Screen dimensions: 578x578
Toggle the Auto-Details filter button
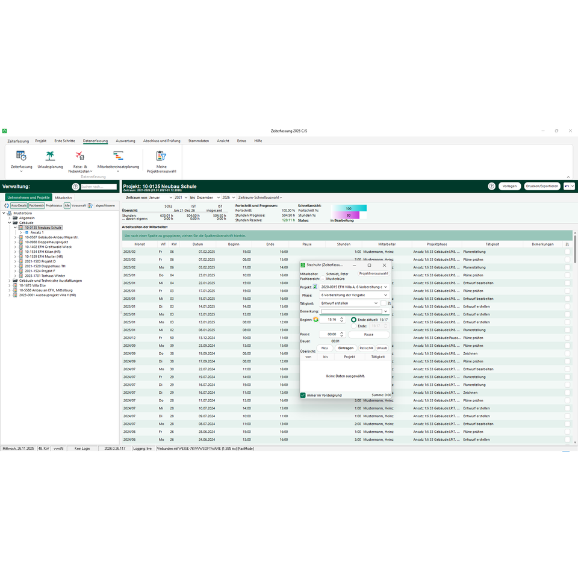tap(19, 206)
